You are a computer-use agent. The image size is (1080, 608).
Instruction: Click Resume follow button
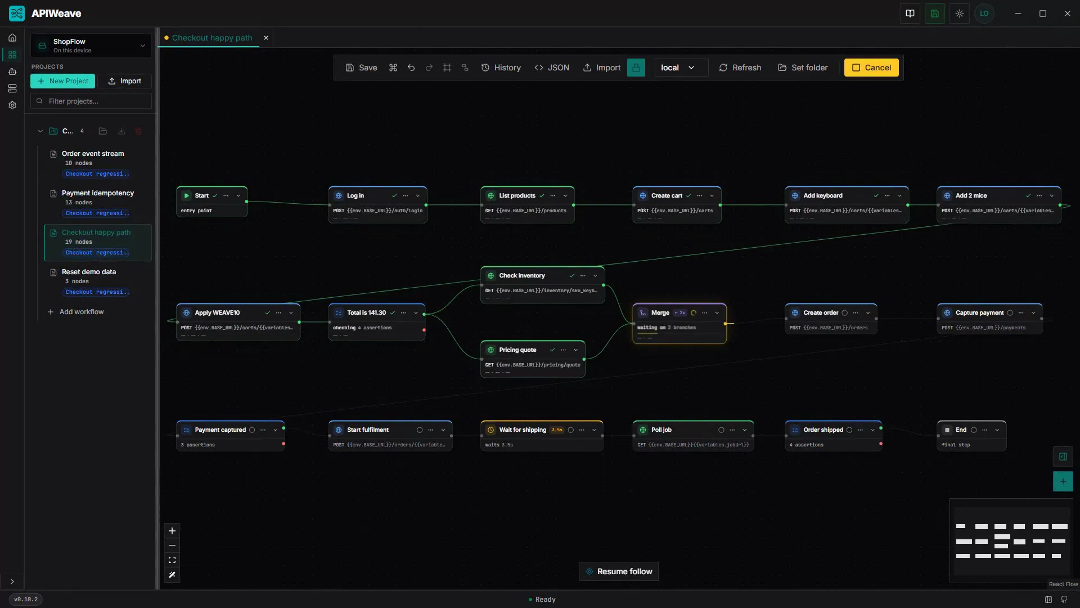point(619,571)
